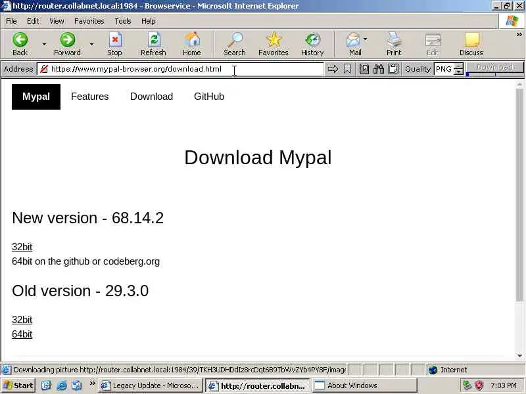
Task: Click the old version 29.3.0 32bit link
Action: click(22, 320)
